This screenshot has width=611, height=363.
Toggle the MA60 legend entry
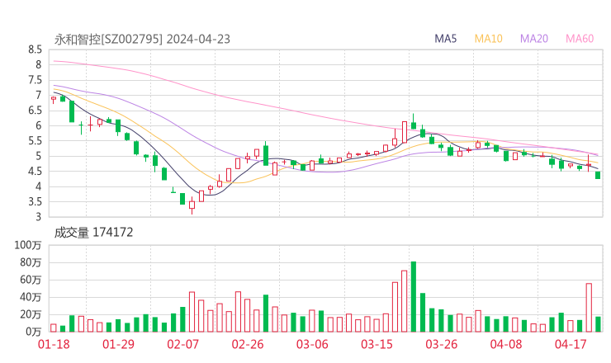click(580, 39)
